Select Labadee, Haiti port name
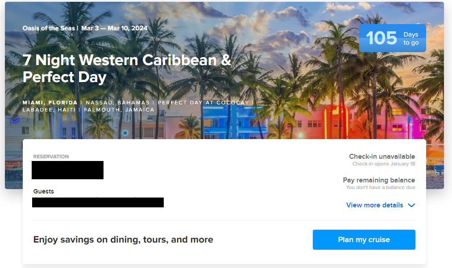 point(49,110)
